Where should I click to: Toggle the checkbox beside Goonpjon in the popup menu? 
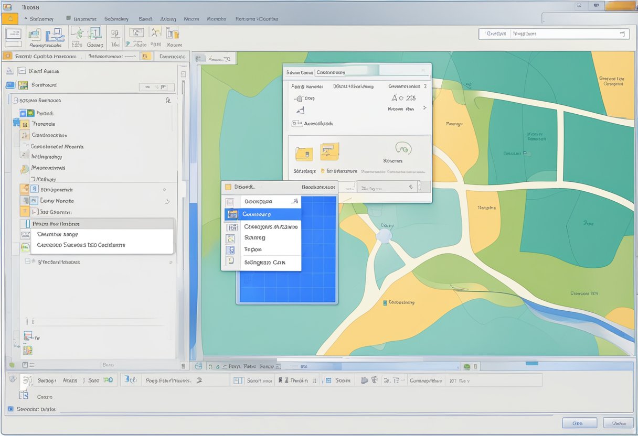pyautogui.click(x=230, y=202)
